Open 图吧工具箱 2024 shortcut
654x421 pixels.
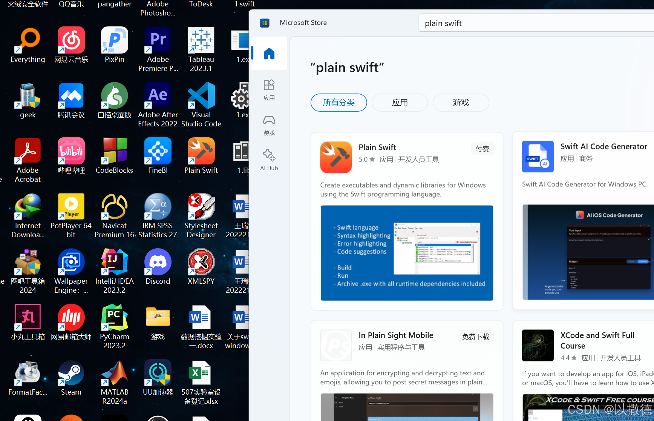[28, 271]
